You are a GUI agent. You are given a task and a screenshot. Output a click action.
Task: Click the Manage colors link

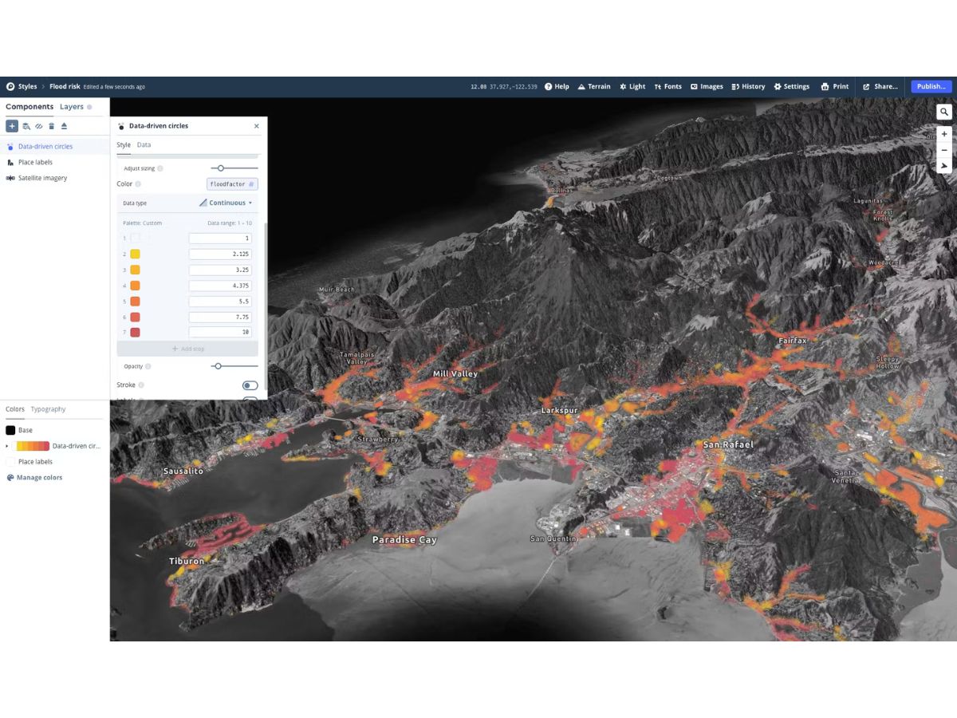point(39,477)
